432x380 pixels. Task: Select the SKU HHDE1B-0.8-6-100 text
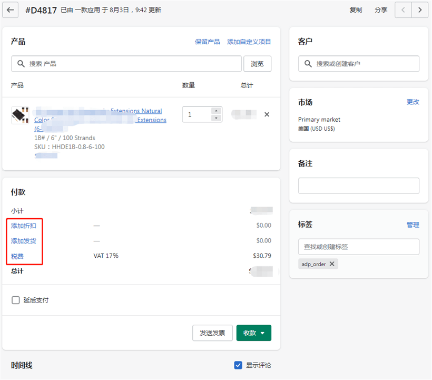(70, 147)
